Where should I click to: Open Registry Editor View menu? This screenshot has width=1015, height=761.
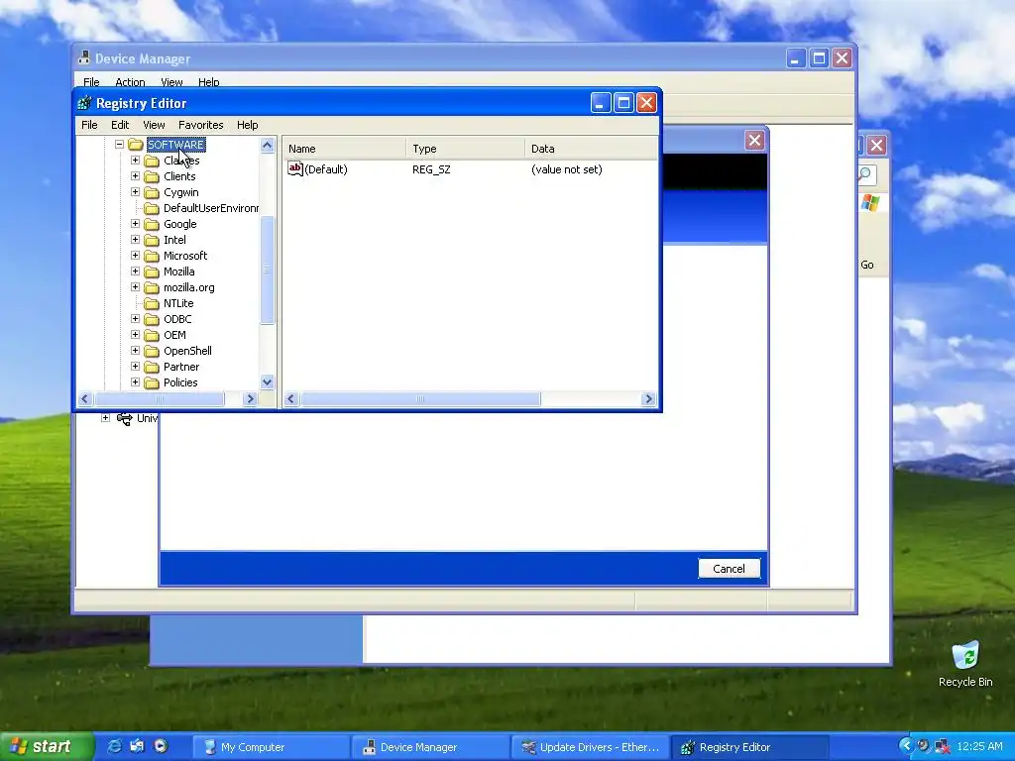(154, 125)
